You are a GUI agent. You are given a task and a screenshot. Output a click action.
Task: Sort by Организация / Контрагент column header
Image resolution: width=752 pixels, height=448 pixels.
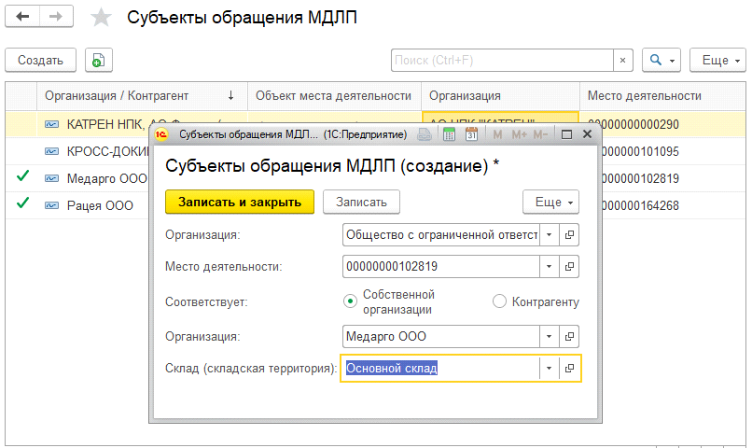pyautogui.click(x=142, y=96)
